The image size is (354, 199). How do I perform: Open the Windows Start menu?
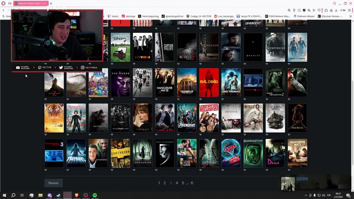pos(4,195)
